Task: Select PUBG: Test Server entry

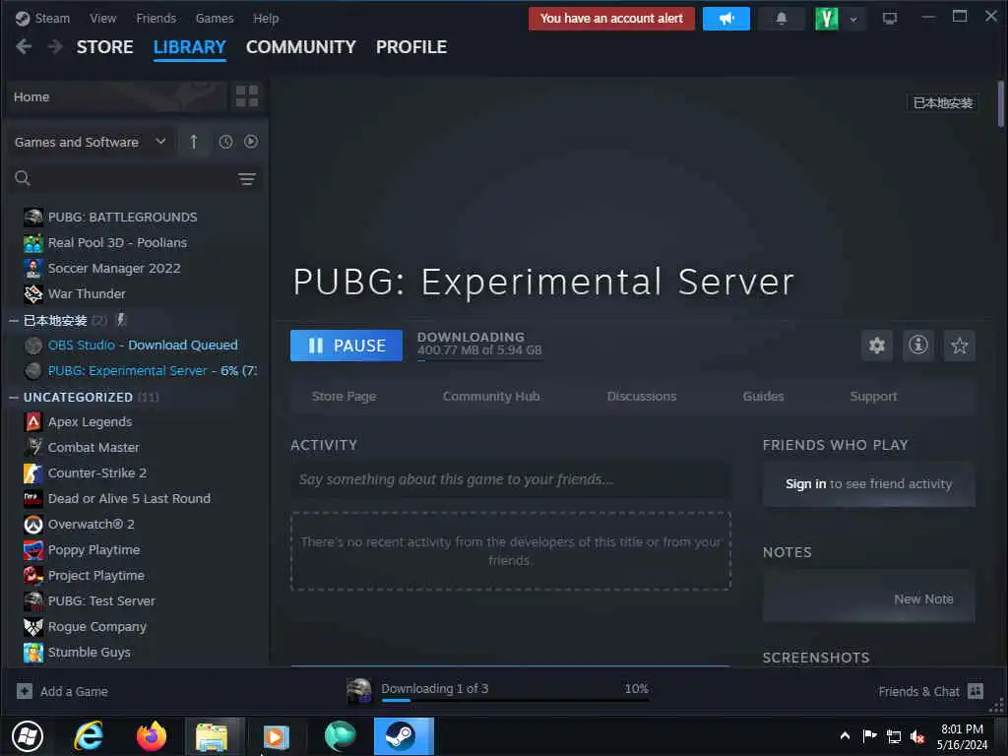Action: click(x=101, y=601)
